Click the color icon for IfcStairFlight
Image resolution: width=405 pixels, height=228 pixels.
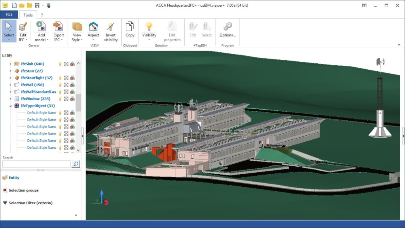coord(72,78)
